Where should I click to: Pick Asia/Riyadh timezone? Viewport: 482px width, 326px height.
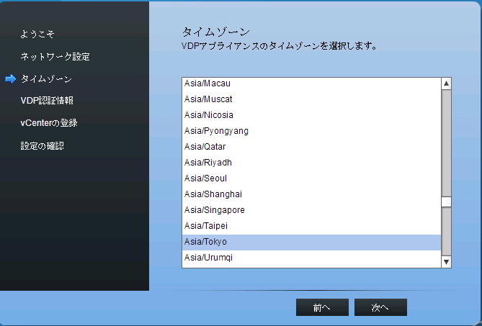(x=311, y=163)
